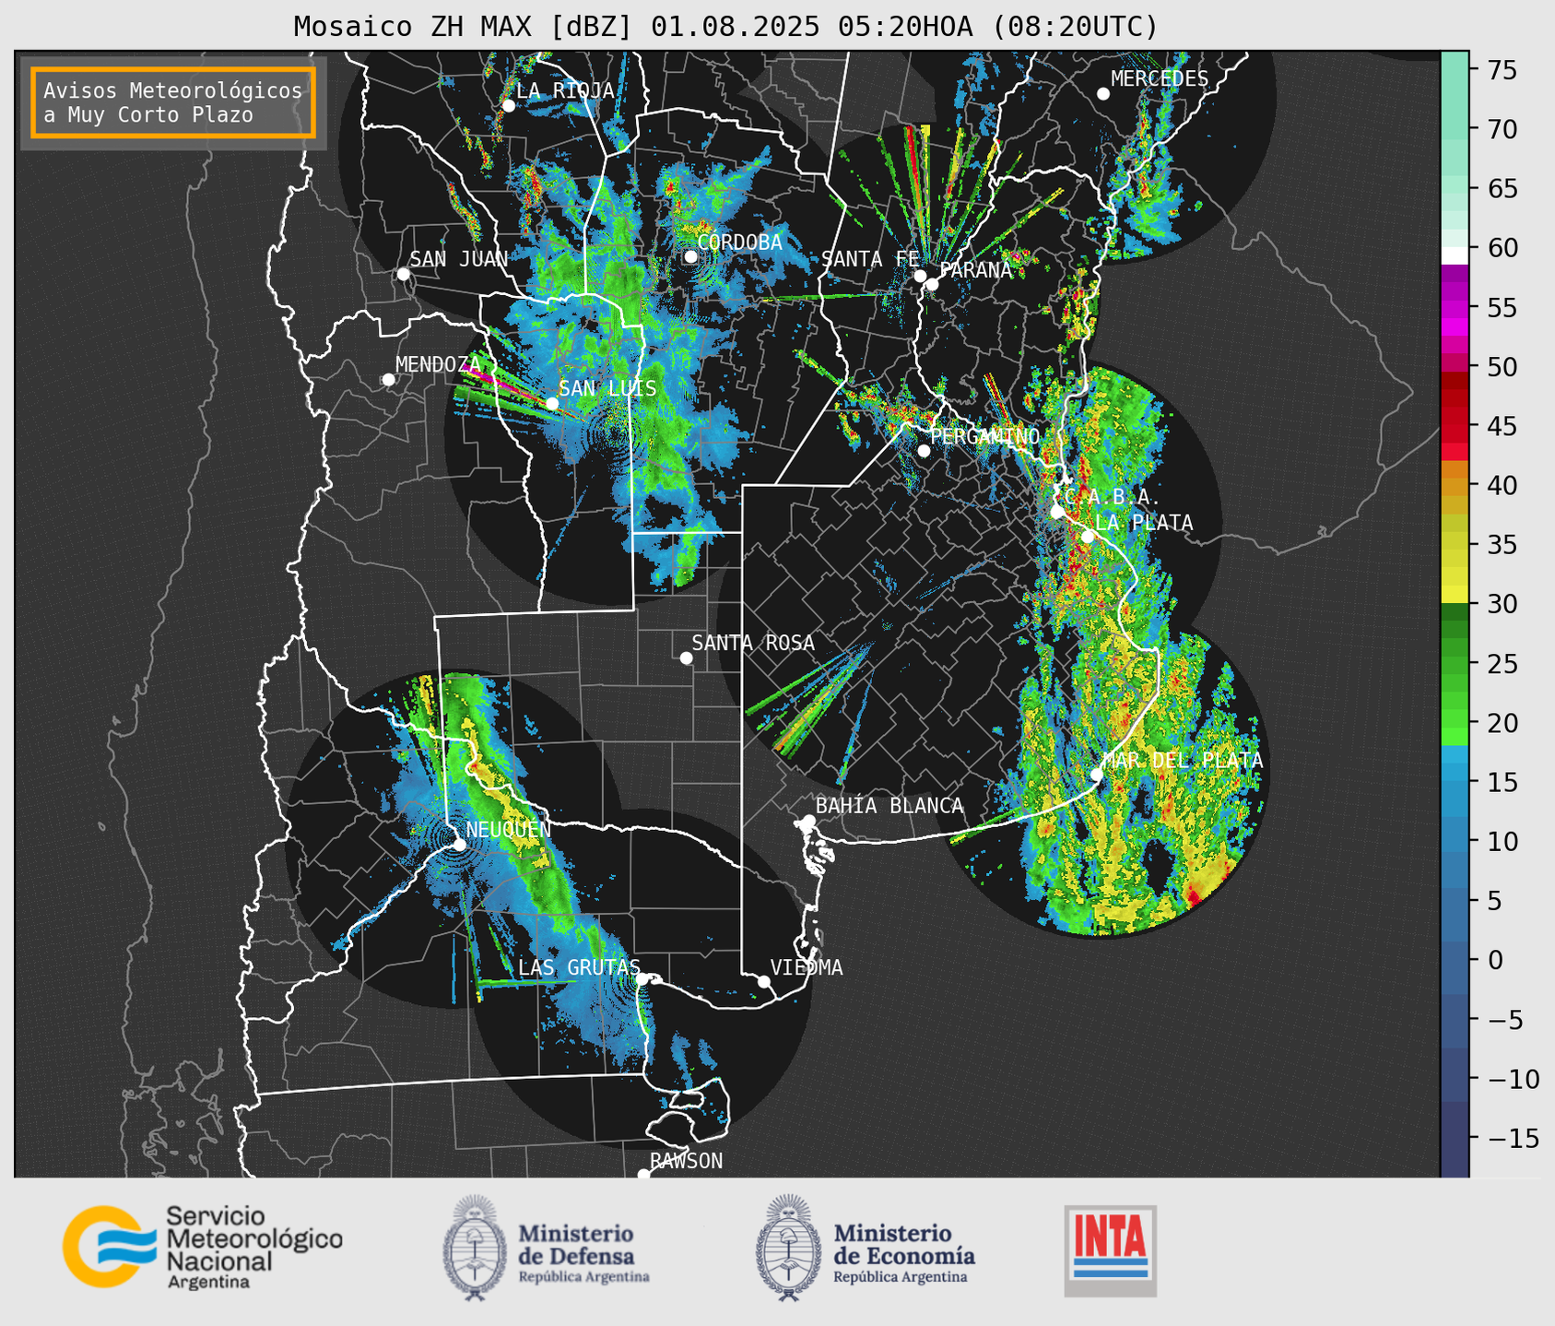
Task: Click the SANTA FE city marker dot
Action: point(920,276)
